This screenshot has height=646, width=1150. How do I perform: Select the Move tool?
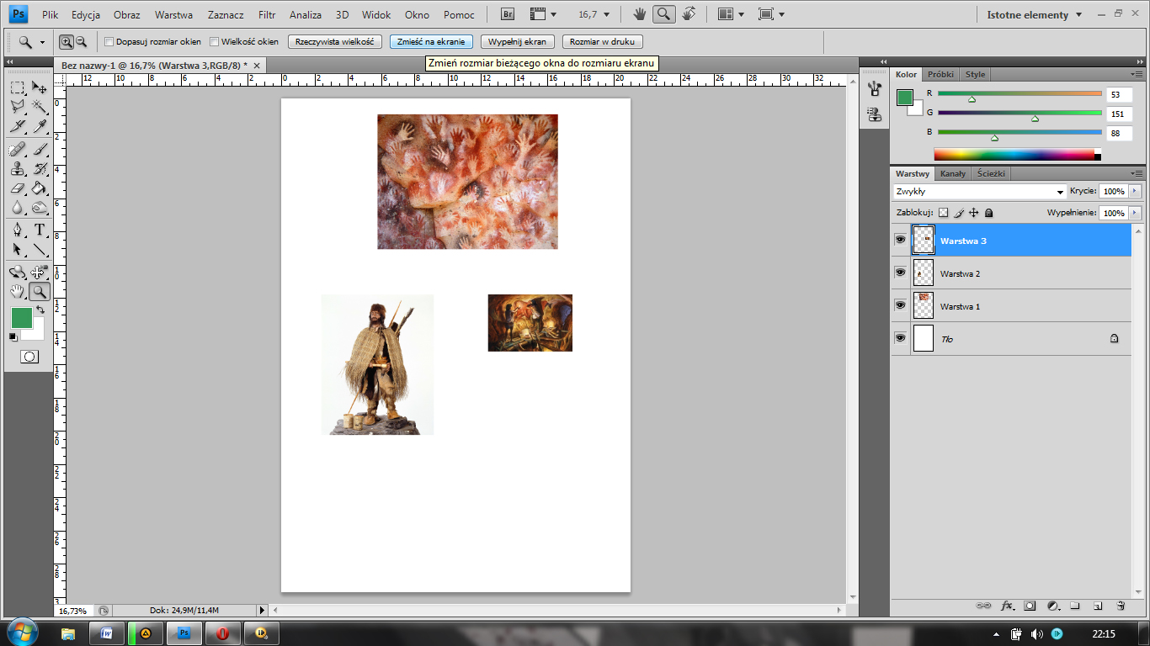pyautogui.click(x=40, y=87)
